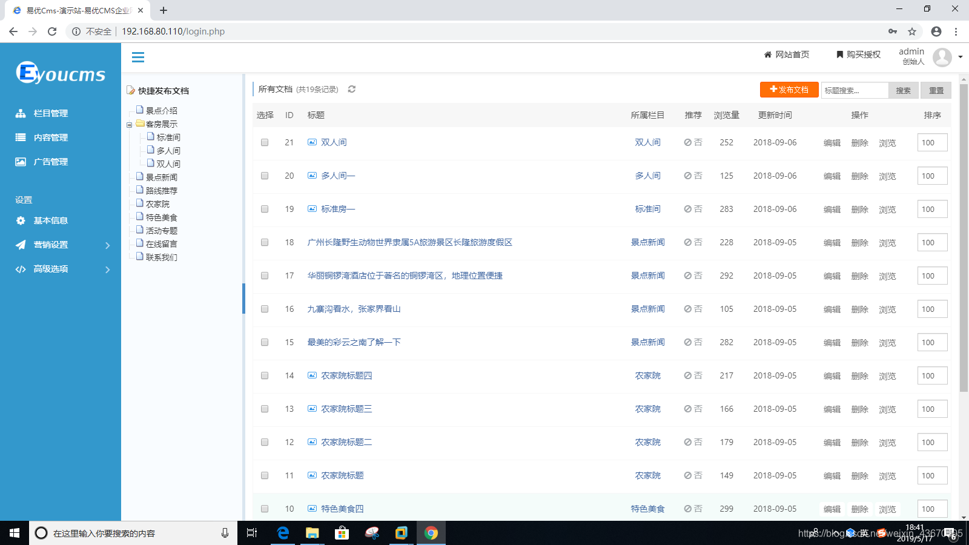969x545 pixels.
Task: Expand the 高级选项 menu
Action: [x=50, y=269]
